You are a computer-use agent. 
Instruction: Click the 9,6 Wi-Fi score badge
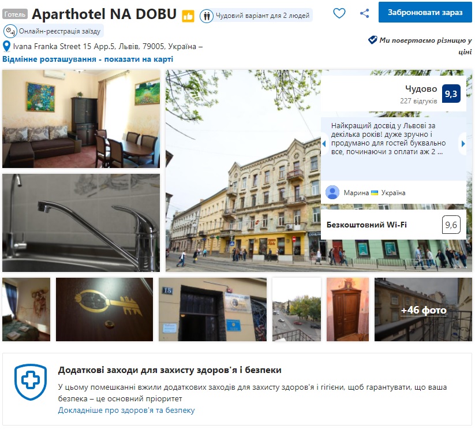pyautogui.click(x=451, y=225)
